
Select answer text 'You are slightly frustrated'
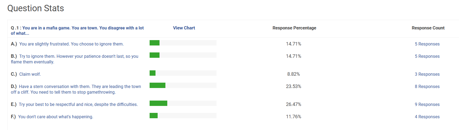(71, 44)
